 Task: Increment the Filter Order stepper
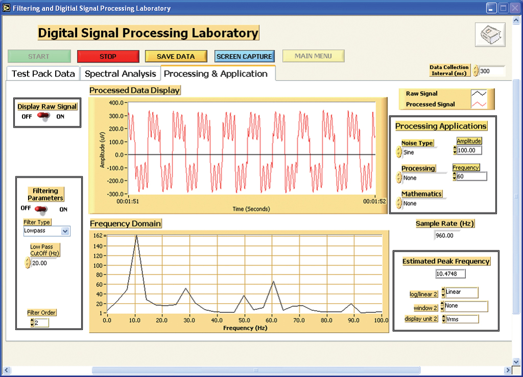pyautogui.click(x=32, y=321)
